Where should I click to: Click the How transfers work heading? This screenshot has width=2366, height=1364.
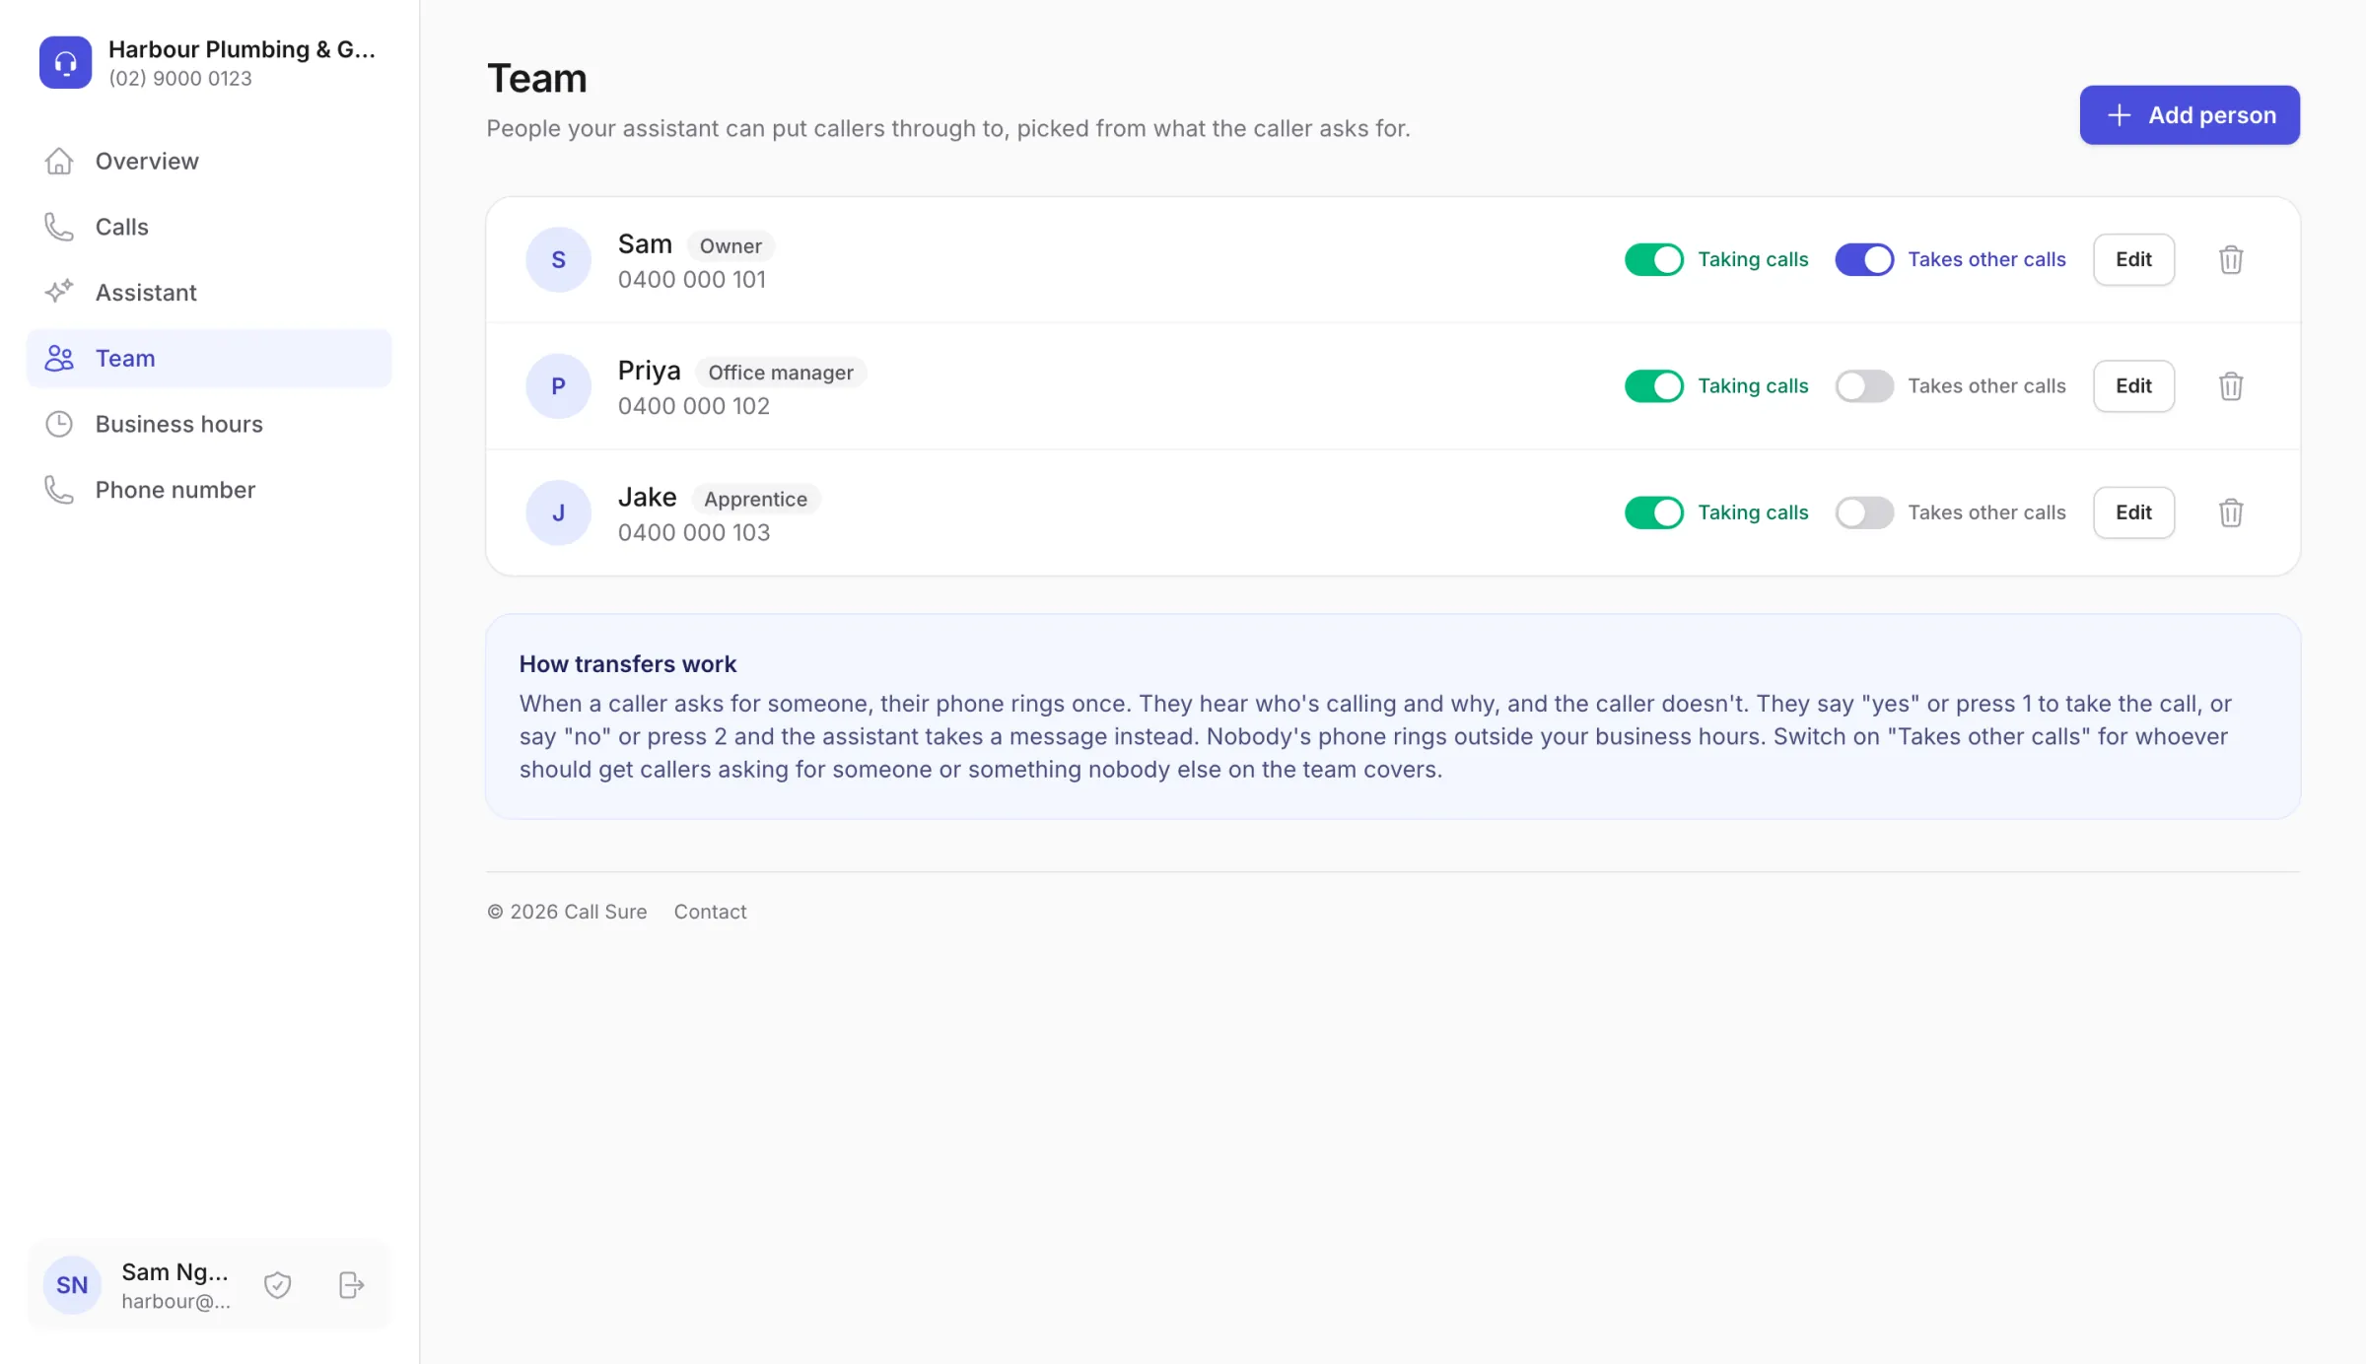pos(628,664)
